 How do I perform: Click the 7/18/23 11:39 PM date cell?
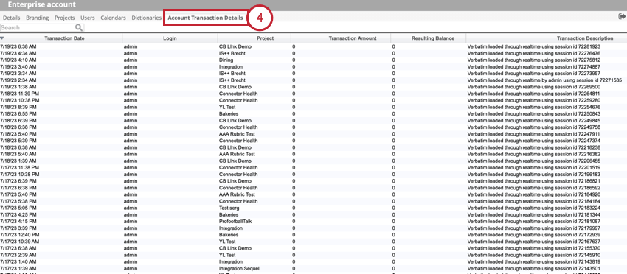(x=20, y=94)
